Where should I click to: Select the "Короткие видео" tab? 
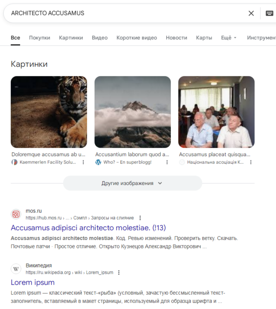point(137,38)
